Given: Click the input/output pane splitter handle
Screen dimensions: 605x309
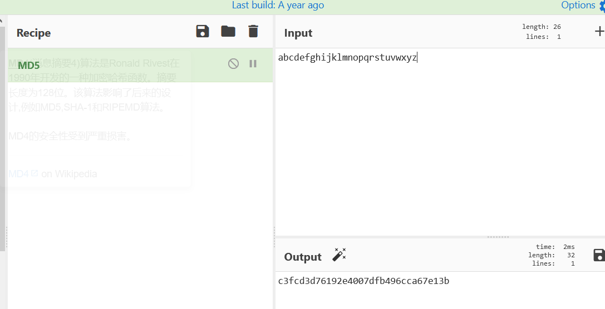Looking at the screenshot, I should (498, 237).
